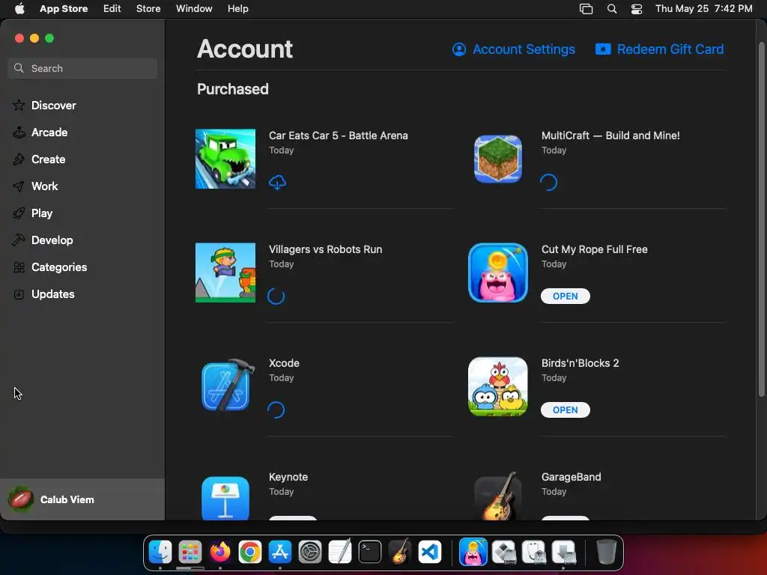The image size is (767, 575).
Task: Click the Villagers vs Robots Run progress spinner
Action: tap(276, 296)
